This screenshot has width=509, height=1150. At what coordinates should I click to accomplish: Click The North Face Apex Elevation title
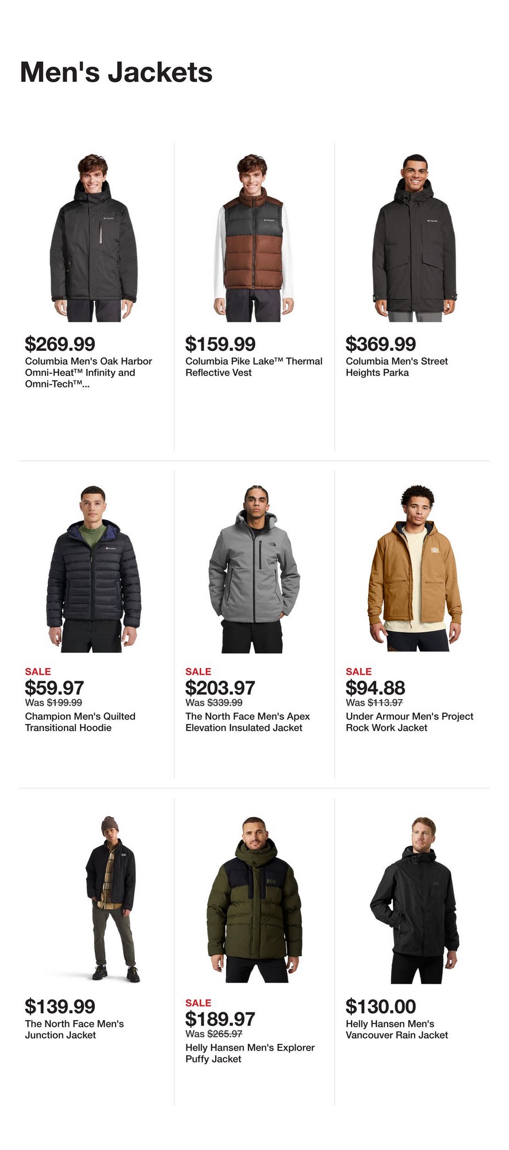[247, 722]
